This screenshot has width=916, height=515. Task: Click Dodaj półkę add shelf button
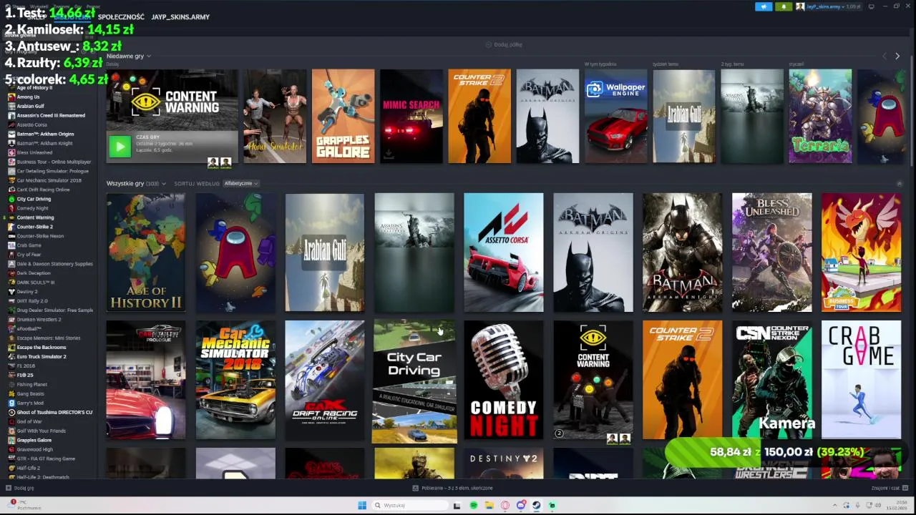point(504,44)
